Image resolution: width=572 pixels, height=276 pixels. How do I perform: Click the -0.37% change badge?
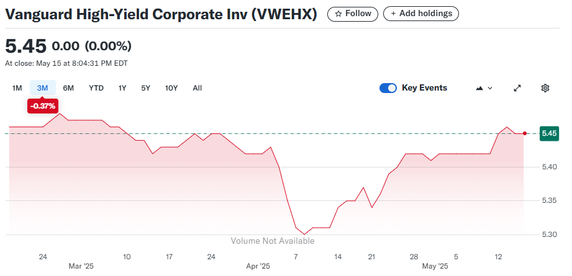43,106
